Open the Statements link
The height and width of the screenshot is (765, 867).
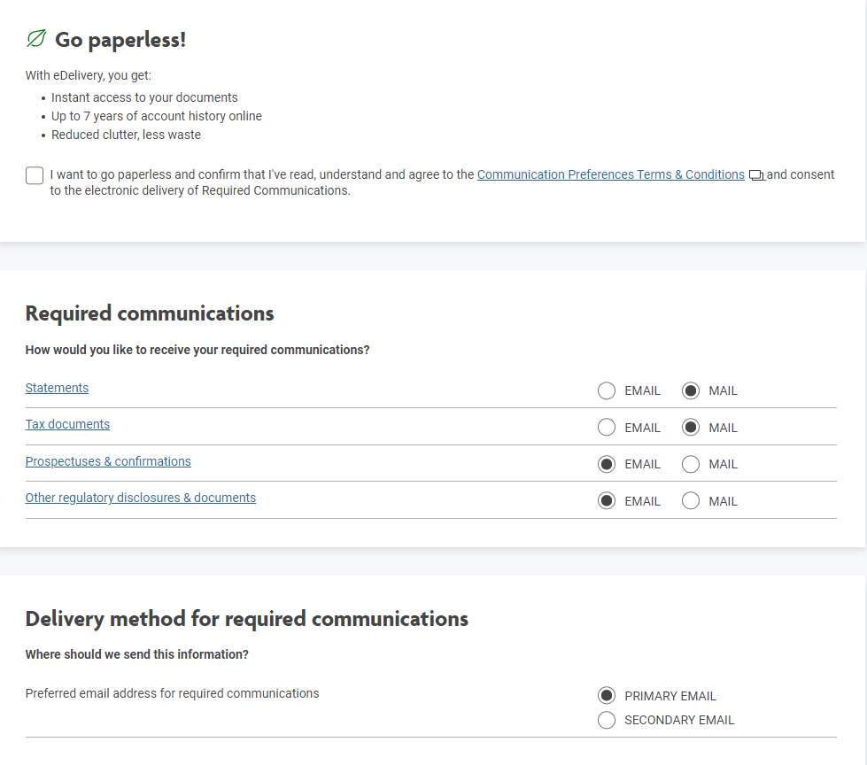click(57, 388)
